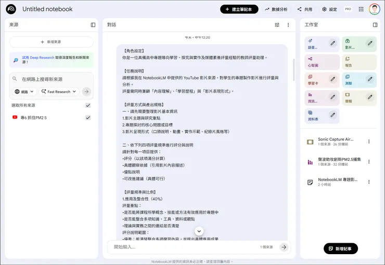Click the 共用 share button
The height and width of the screenshot is (265, 385).
click(x=305, y=9)
